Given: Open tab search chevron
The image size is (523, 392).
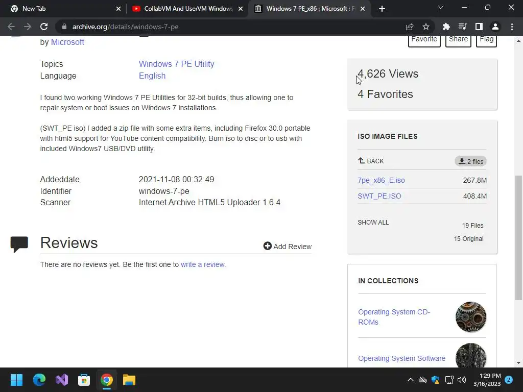Looking at the screenshot, I should (441, 7).
